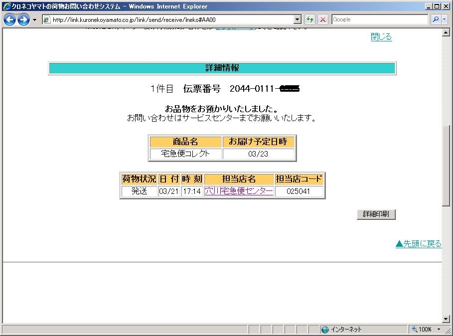Click the 詳細情報 header bar

[222, 68]
